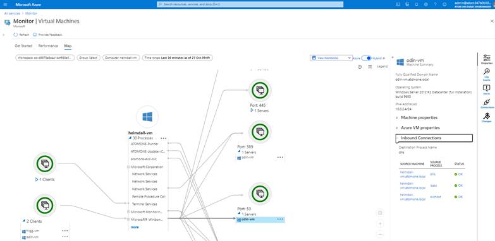Select the Map tab
This screenshot has height=241, width=495.
68,46
